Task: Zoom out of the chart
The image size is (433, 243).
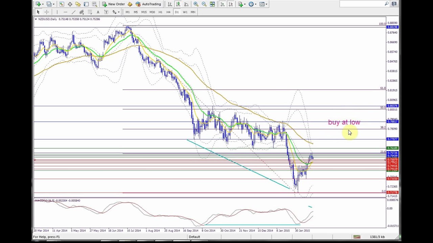Action: pyautogui.click(x=204, y=4)
